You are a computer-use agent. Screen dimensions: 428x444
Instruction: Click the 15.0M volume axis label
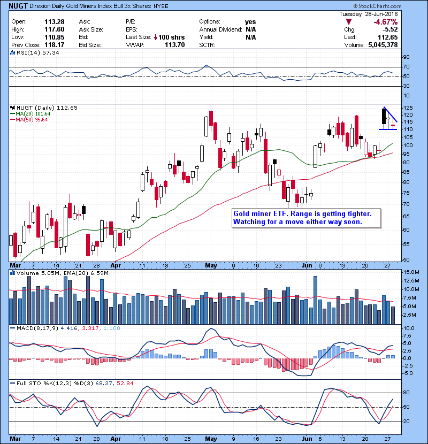(411, 272)
